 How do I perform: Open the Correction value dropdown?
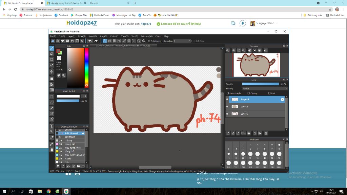[182, 41]
